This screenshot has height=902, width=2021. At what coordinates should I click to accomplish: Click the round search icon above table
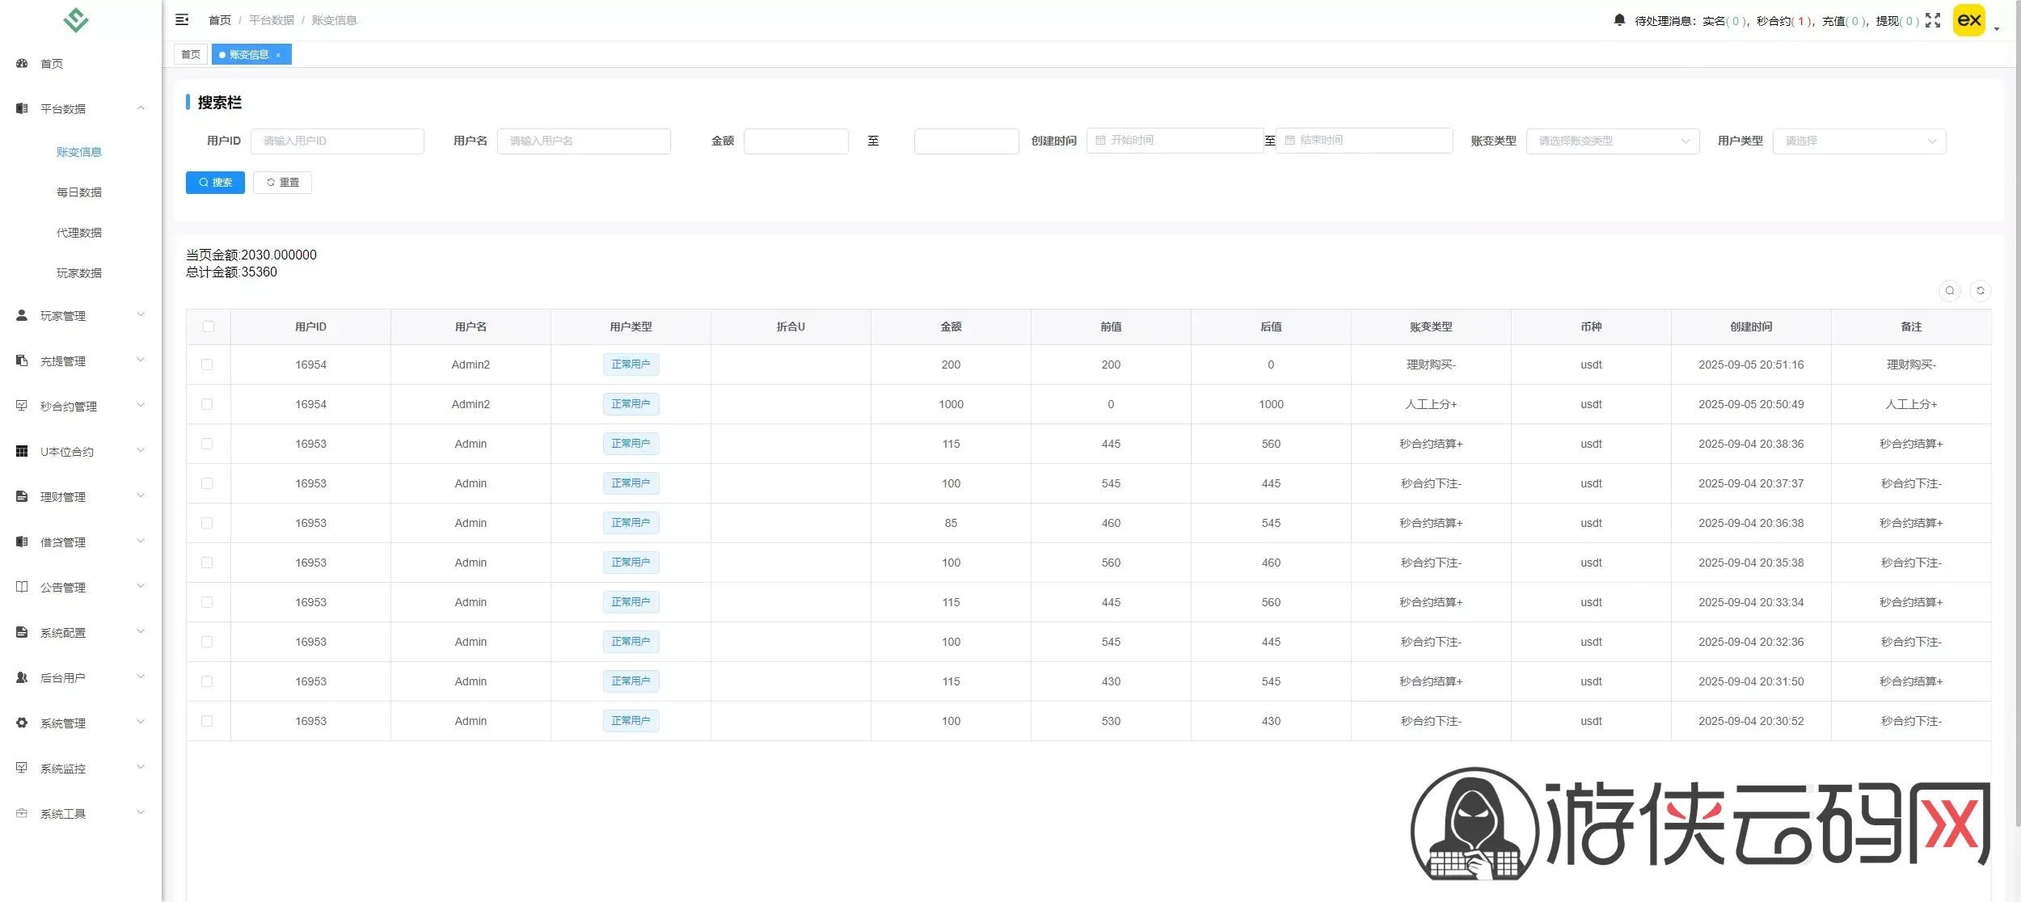point(1950,291)
